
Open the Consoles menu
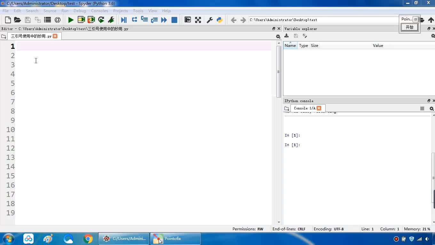[x=99, y=11]
